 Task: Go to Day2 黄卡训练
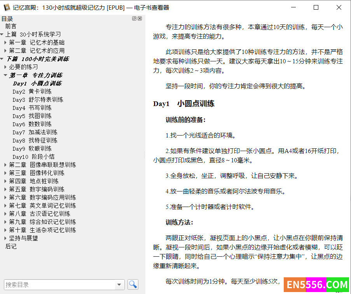pos(32,92)
